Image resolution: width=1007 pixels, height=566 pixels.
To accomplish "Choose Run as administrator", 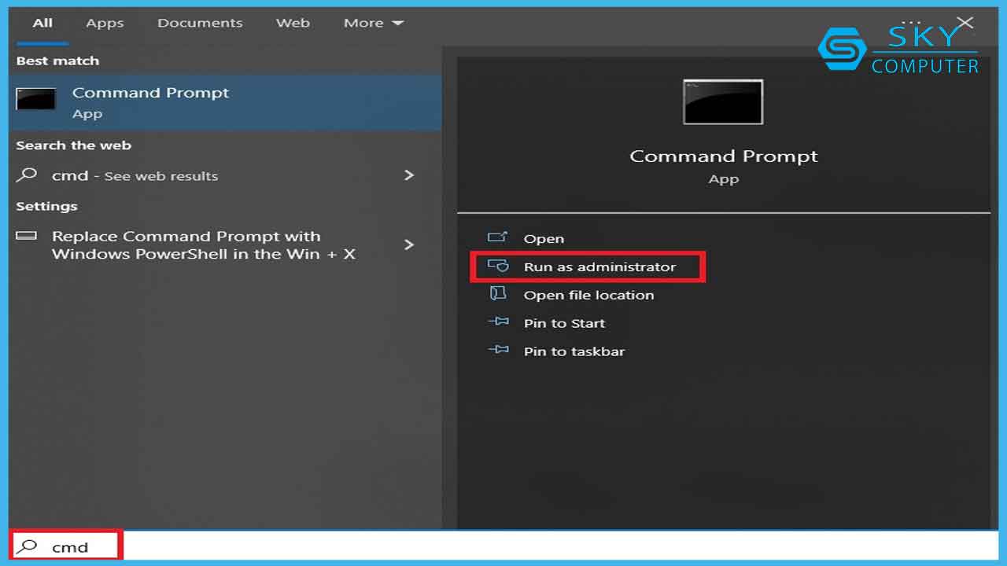I will 599,267.
